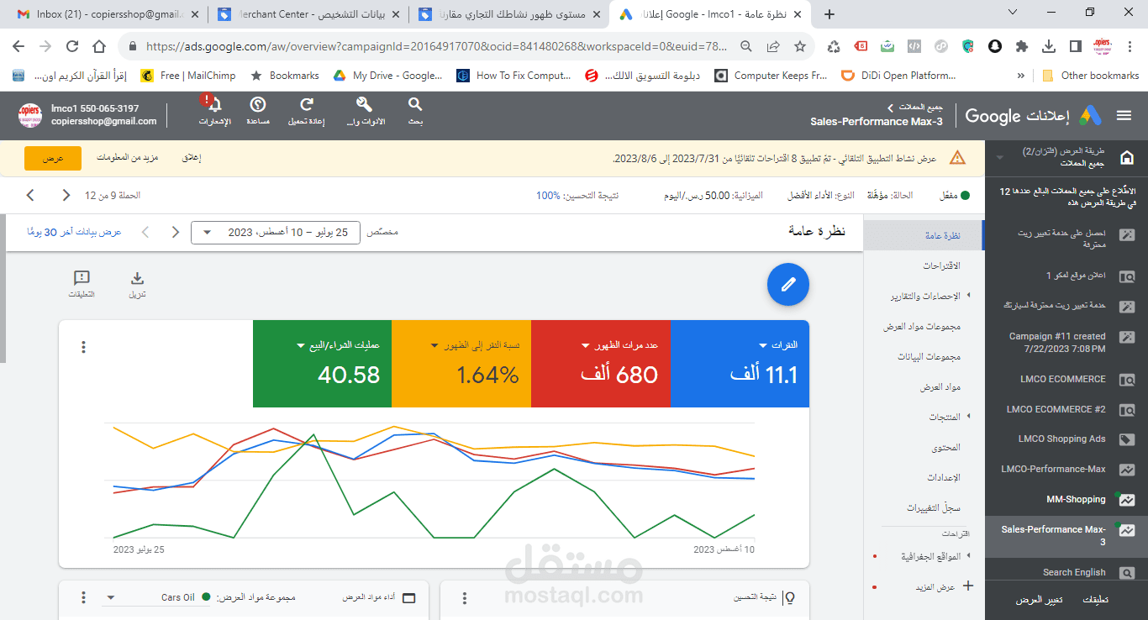Click the previous date range arrow
This screenshot has height=620, width=1148.
coord(145,232)
